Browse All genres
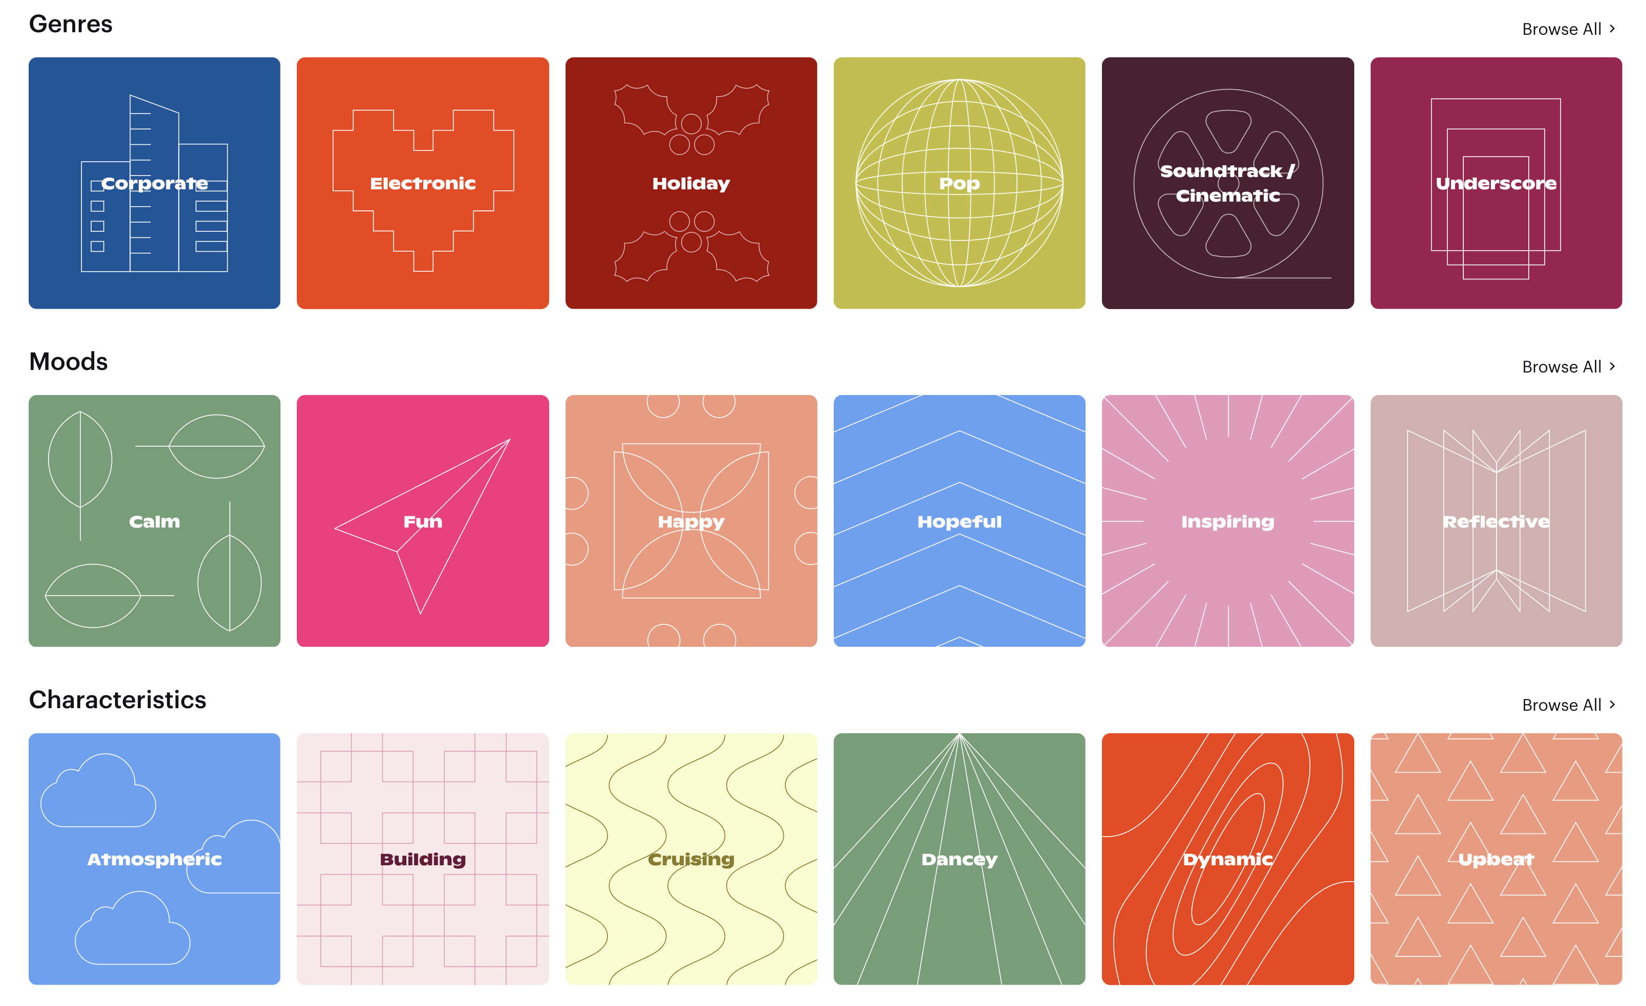 coord(1570,26)
